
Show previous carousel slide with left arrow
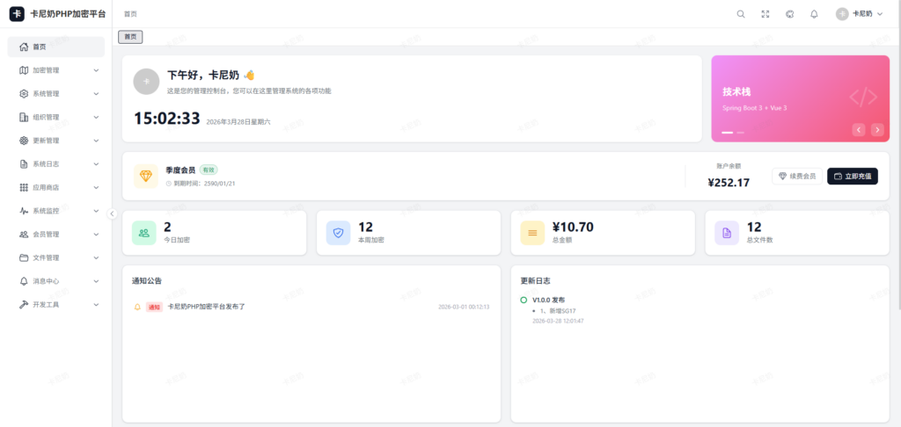pos(859,129)
